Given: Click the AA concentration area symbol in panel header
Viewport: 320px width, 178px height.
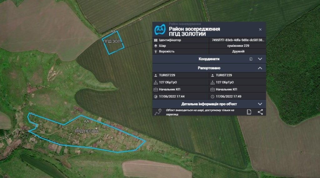Looking at the screenshot, I should pyautogui.click(x=160, y=30).
